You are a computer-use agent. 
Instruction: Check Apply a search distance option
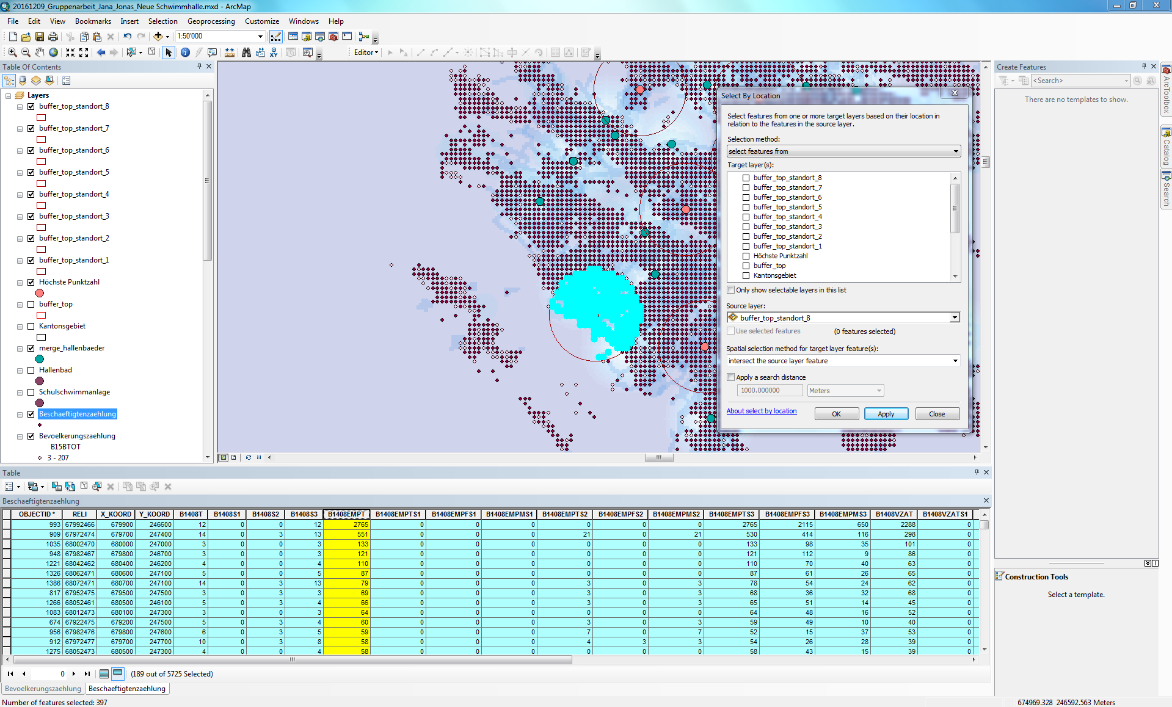click(x=731, y=377)
